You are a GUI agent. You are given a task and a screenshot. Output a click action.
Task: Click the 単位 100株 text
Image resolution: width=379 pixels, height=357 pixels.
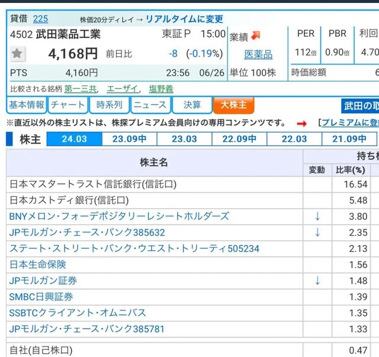pyautogui.click(x=253, y=72)
